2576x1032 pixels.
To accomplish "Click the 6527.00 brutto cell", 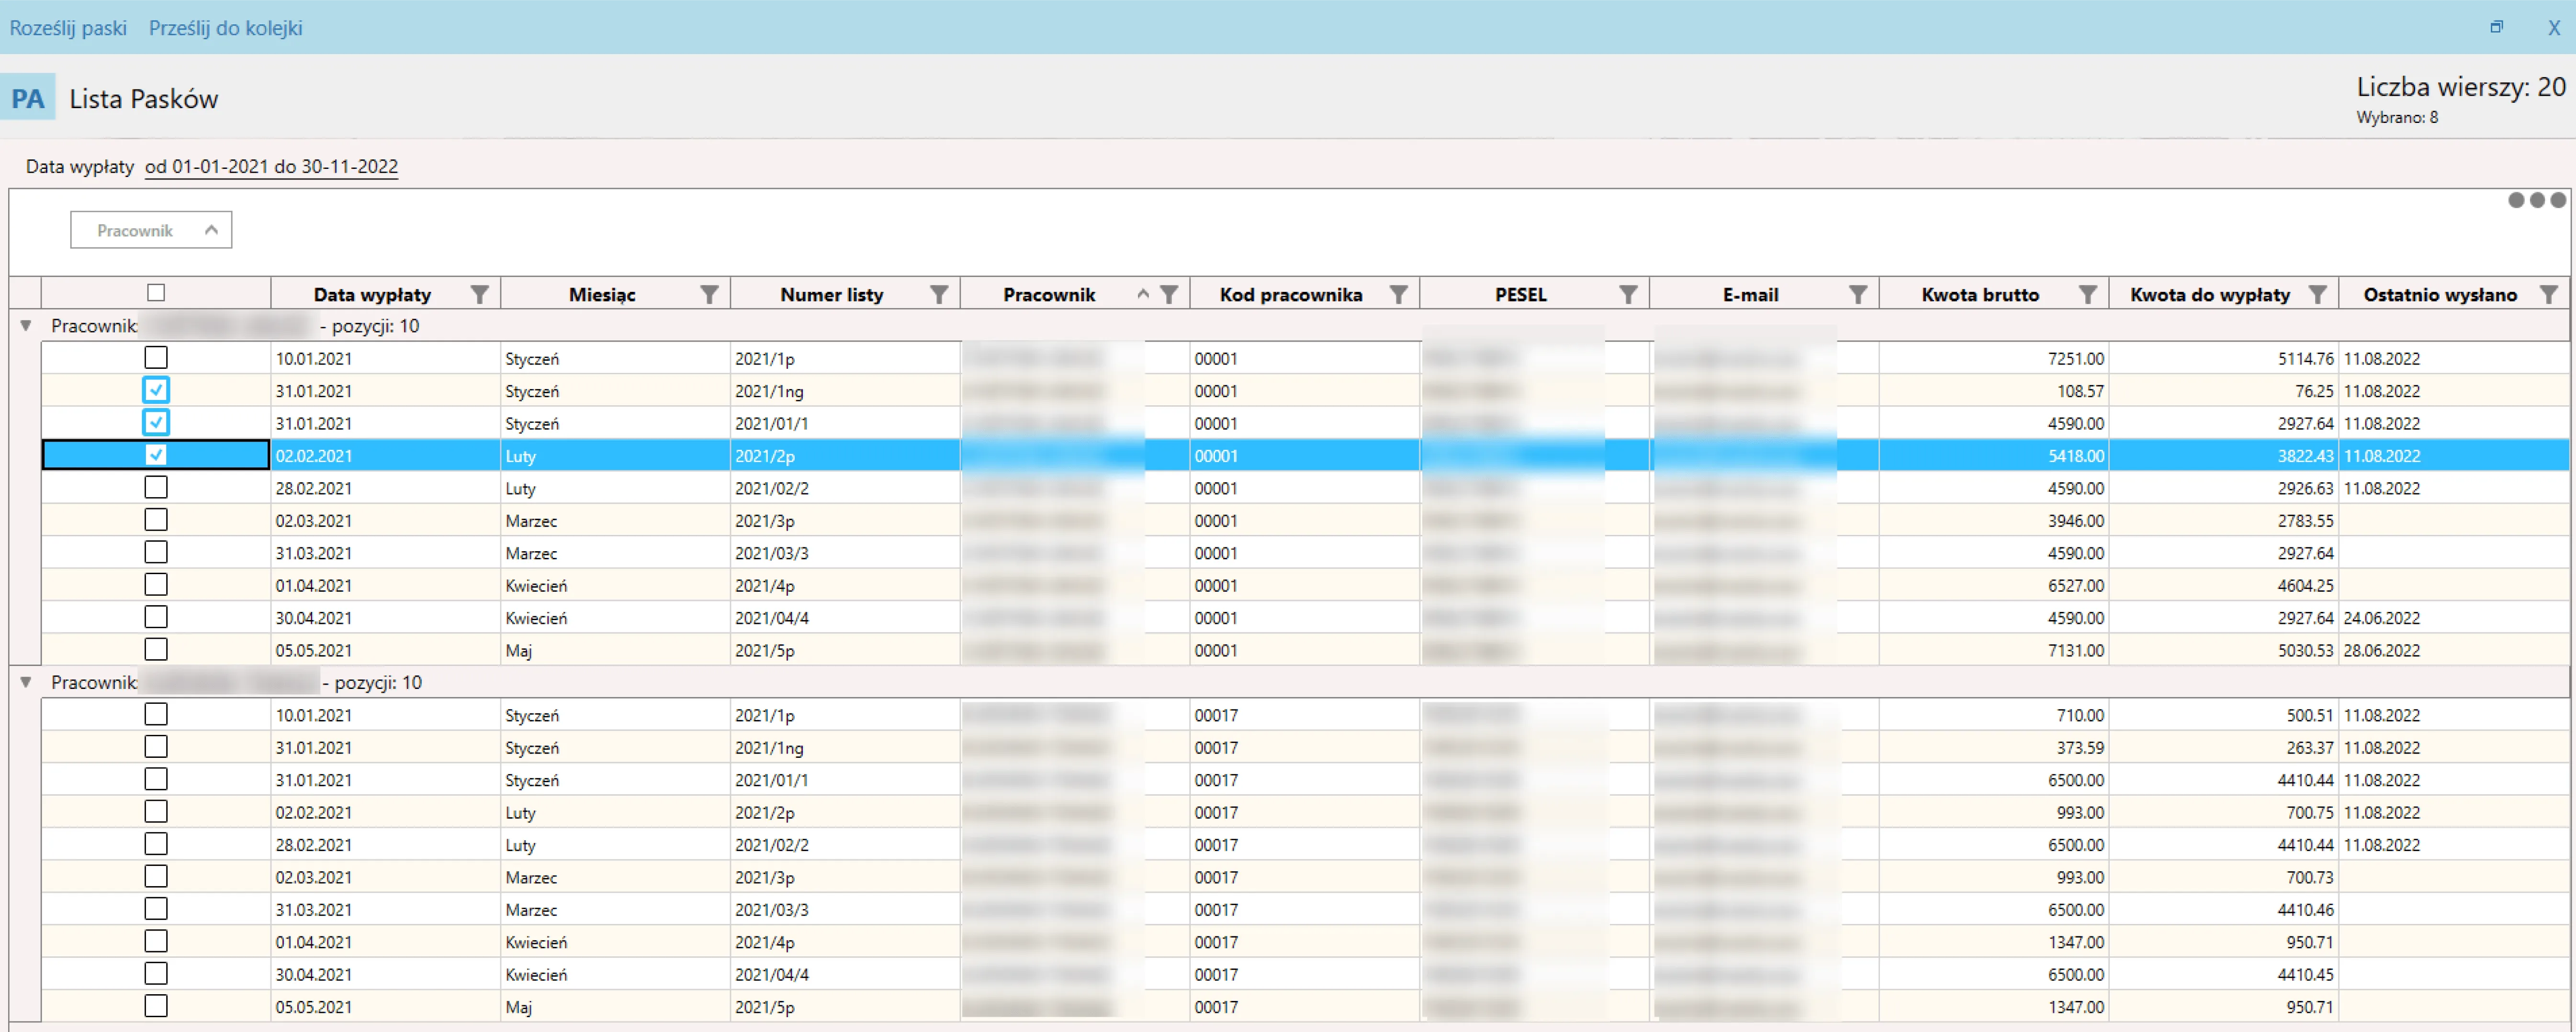I will [1994, 585].
